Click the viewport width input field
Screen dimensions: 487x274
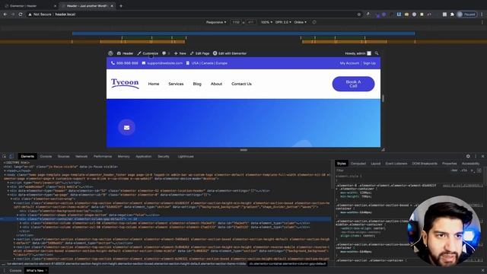click(236, 22)
